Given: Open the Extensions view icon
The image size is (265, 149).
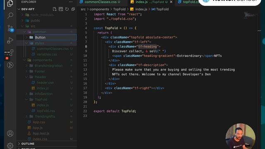Looking at the screenshot, I should [x=11, y=53].
